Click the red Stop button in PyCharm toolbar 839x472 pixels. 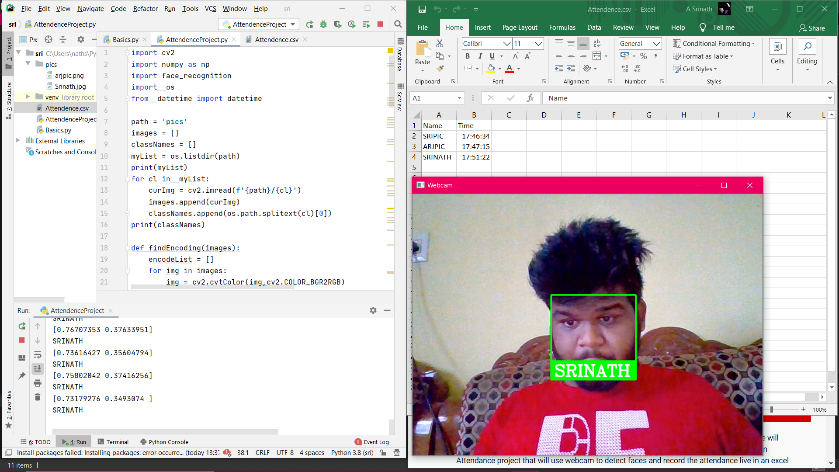(380, 24)
